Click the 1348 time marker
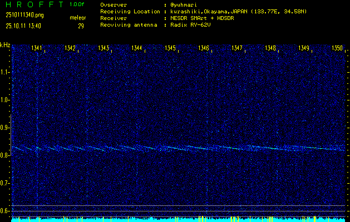Viewport: 350px width, 222px height. click(270, 49)
